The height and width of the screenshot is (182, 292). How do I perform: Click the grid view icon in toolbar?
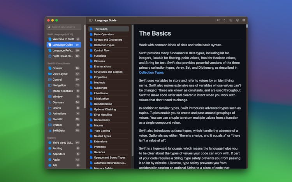(x=231, y=20)
